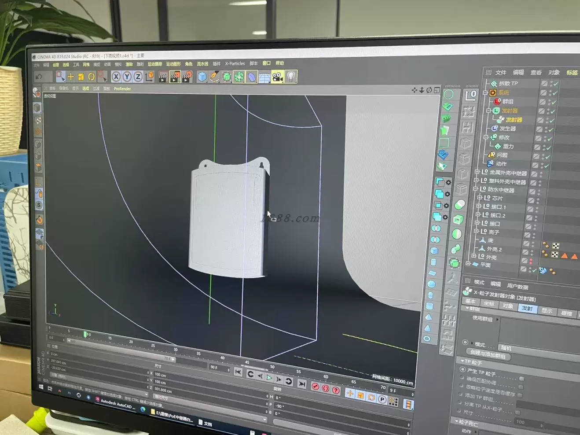This screenshot has height=435, width=580.
Task: Select the Move tool in the top toolbar
Action: [x=70, y=77]
